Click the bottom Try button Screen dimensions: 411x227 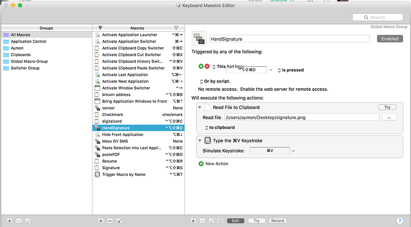pos(256,221)
